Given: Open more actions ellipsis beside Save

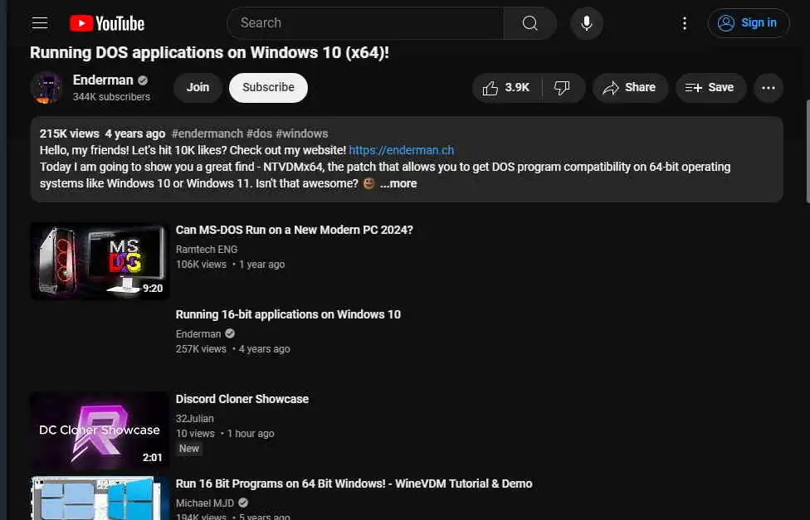Looking at the screenshot, I should 769,88.
